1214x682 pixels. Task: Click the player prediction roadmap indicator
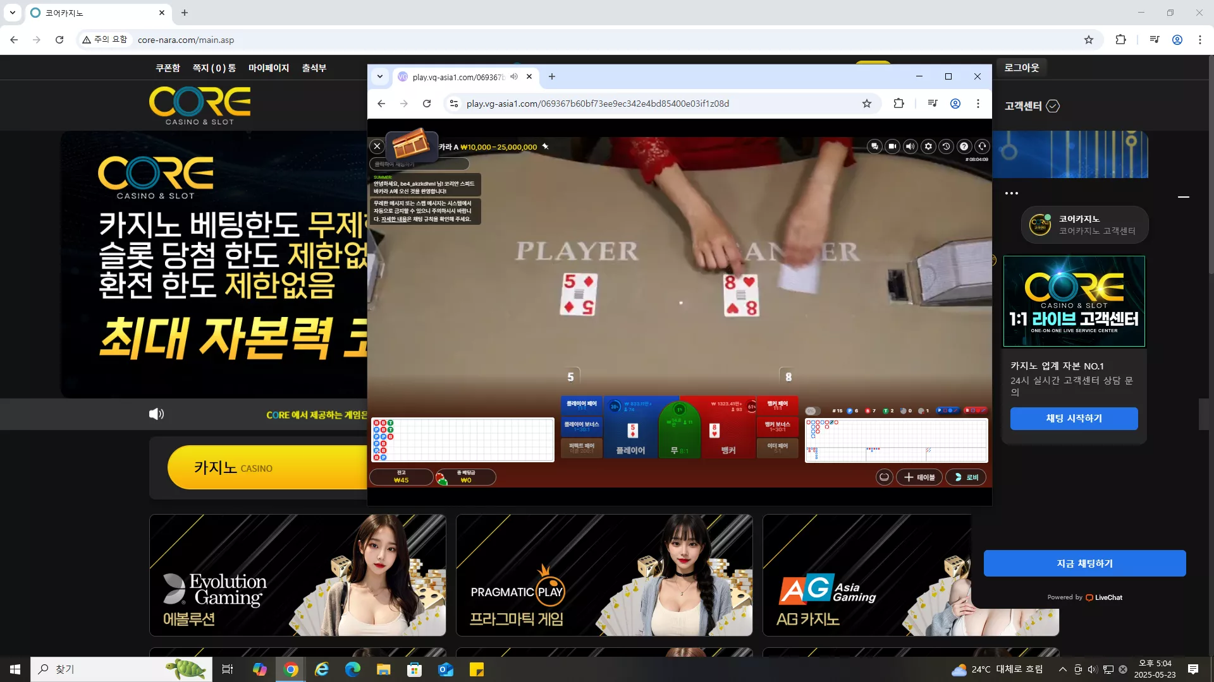tap(948, 410)
